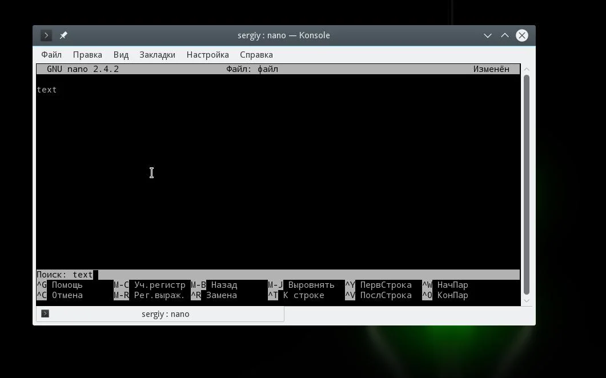Open the Вид menu
The height and width of the screenshot is (378, 606).
tap(121, 55)
